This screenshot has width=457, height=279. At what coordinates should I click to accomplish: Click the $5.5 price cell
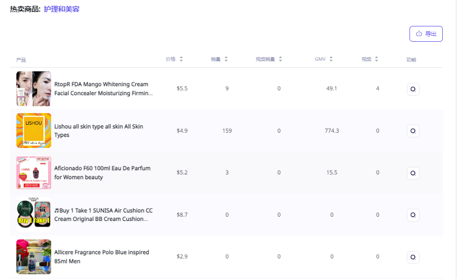(x=182, y=88)
